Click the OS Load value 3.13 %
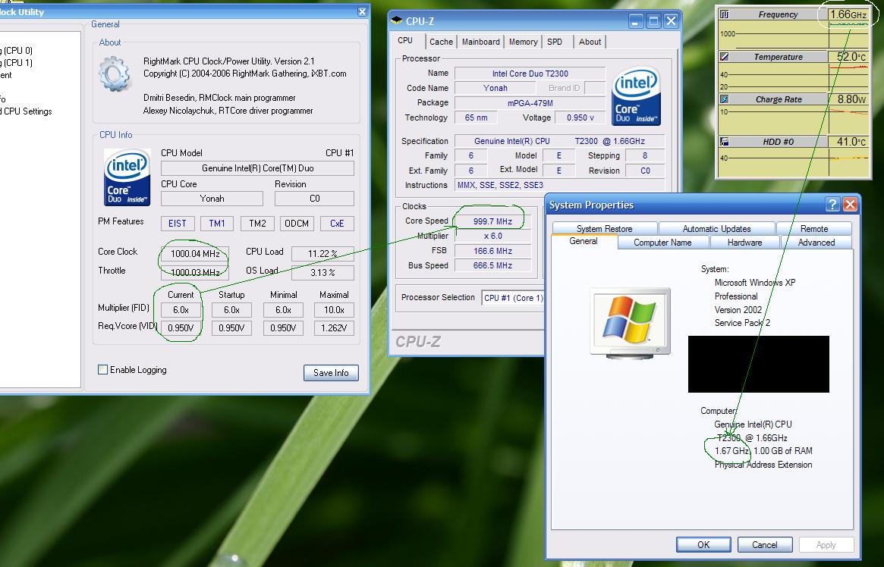The image size is (884, 567). 322,273
